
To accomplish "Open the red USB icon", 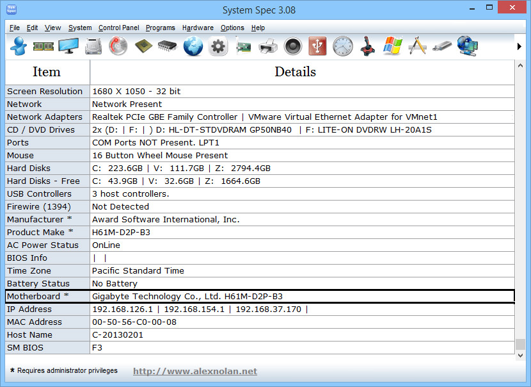I will (318, 45).
